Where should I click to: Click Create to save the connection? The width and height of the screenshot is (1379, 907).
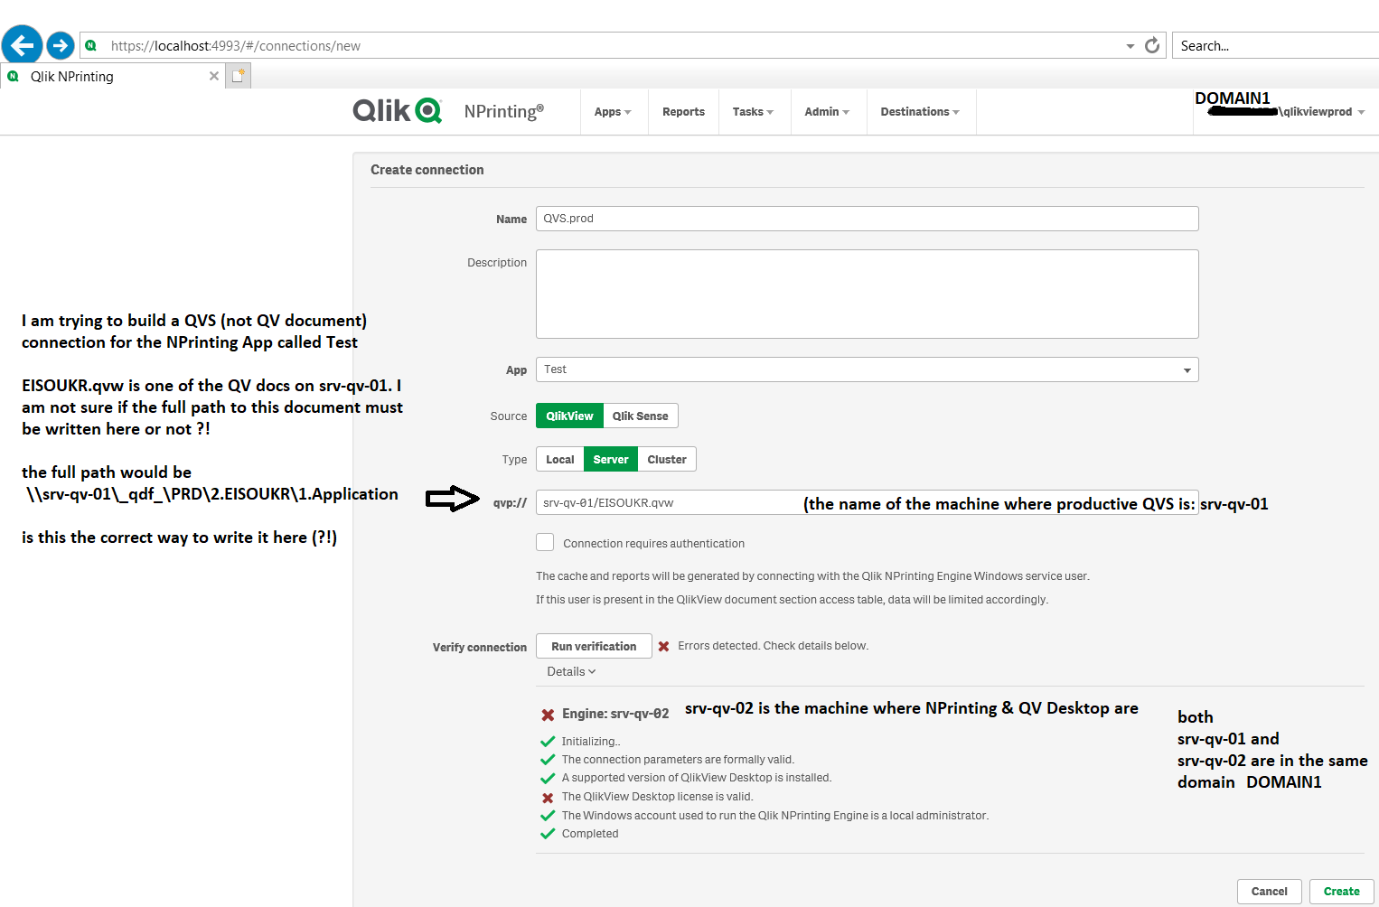pyautogui.click(x=1341, y=891)
